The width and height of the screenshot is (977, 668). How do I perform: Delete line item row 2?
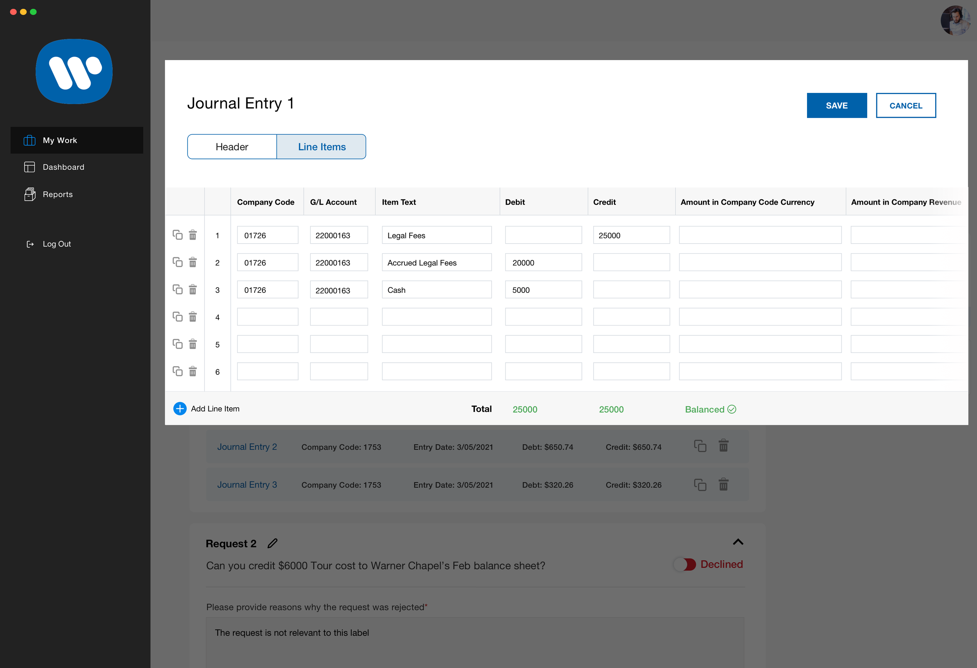click(x=193, y=262)
